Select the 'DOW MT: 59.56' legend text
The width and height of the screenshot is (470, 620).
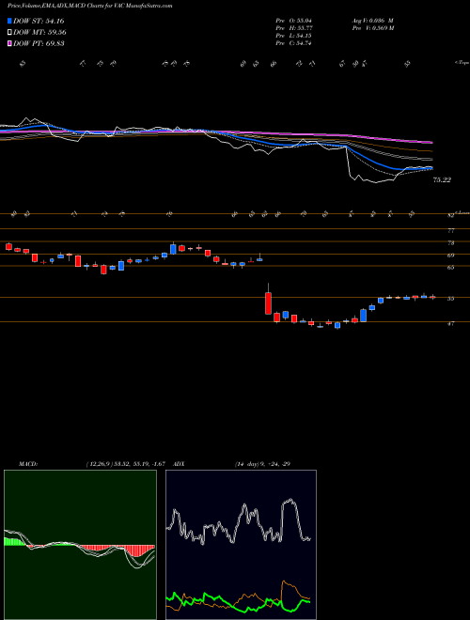tap(39, 33)
